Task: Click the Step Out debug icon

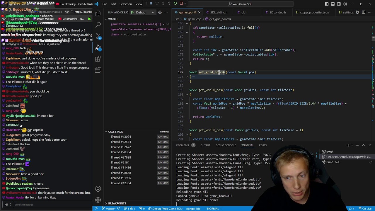Action: coord(169,4)
